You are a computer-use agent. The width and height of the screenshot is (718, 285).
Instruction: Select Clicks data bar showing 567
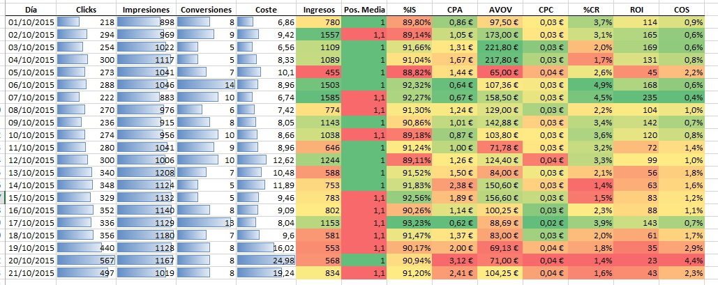coord(86,261)
